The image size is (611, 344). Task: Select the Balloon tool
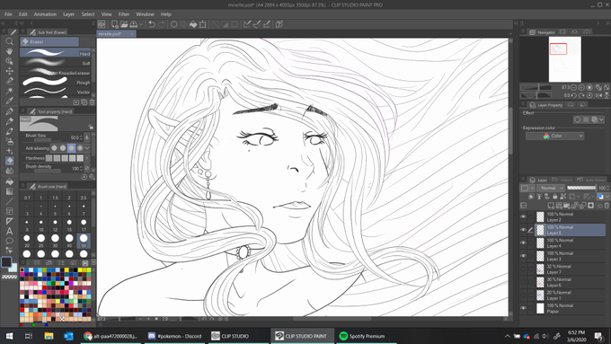9,241
